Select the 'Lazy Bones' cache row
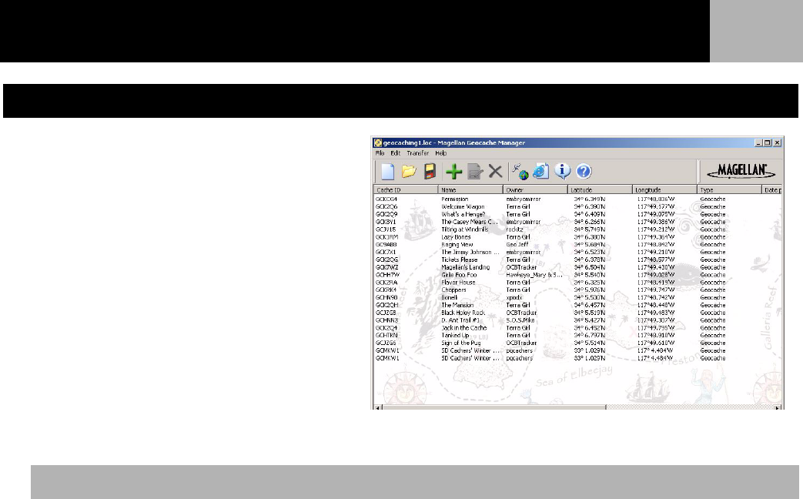Viewport: 803px width, 499px height. (x=577, y=237)
